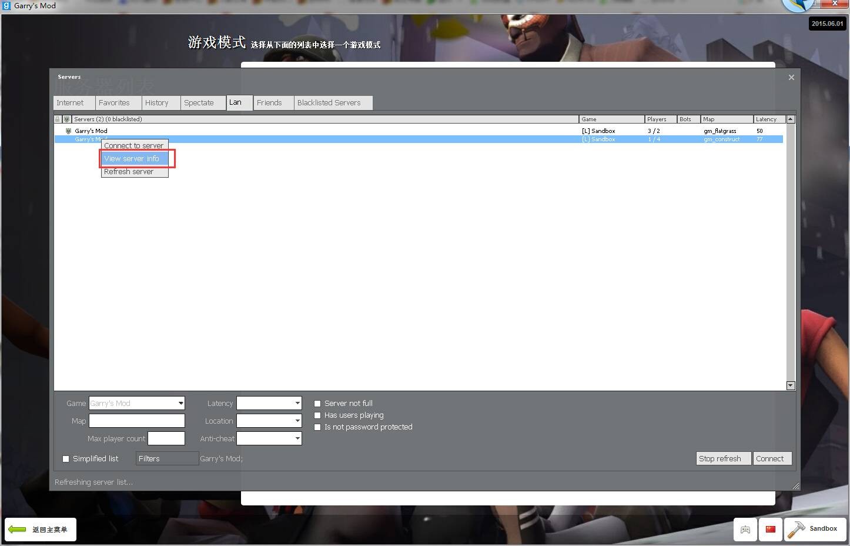Click the Stop refresh button
Viewport: 850px width, 546px height.
pos(722,458)
